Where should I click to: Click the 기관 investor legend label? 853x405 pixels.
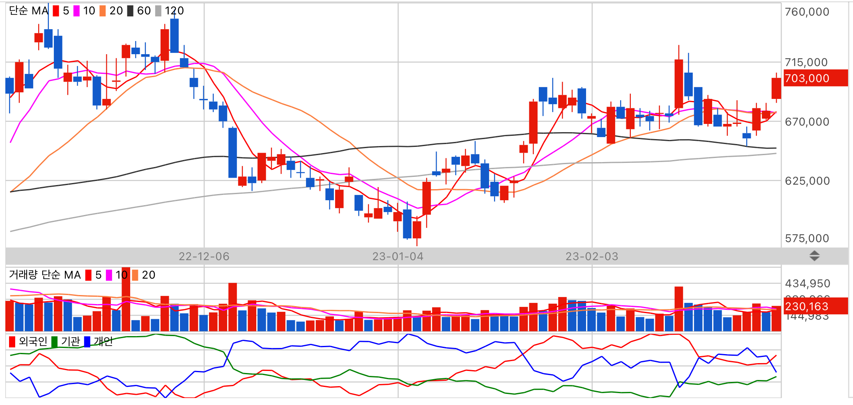click(70, 341)
